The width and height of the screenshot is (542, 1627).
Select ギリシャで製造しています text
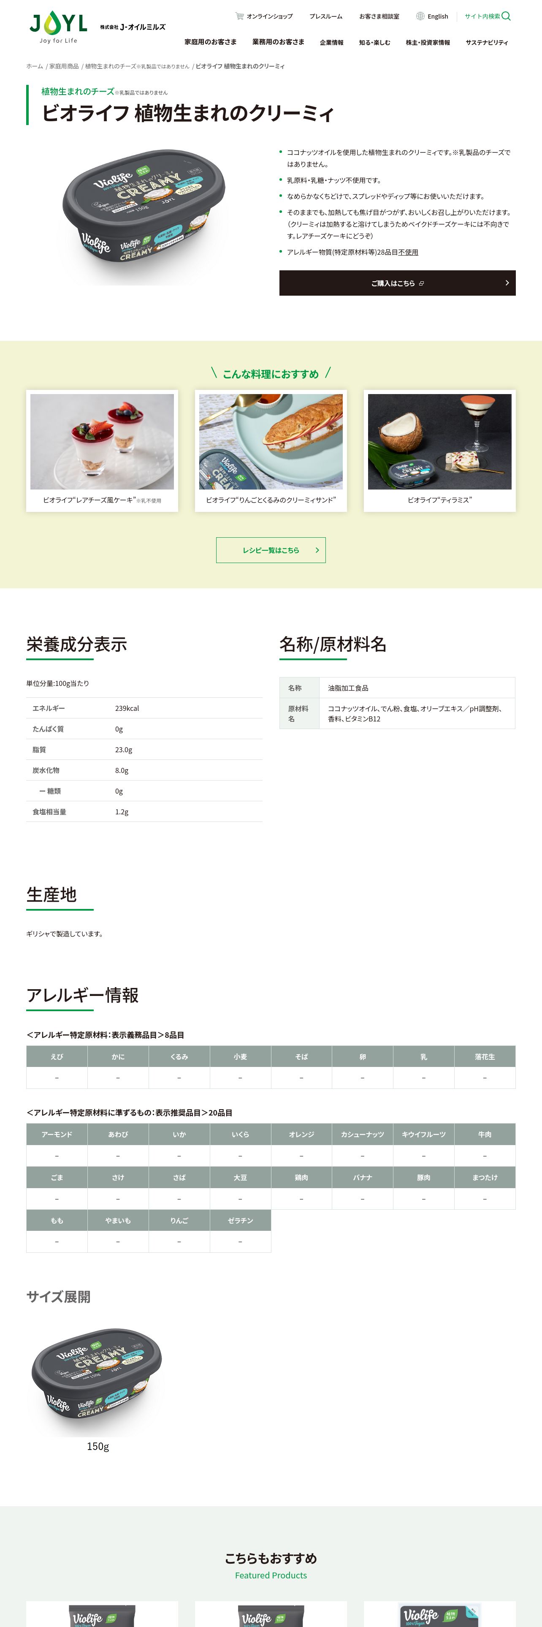pos(64,933)
